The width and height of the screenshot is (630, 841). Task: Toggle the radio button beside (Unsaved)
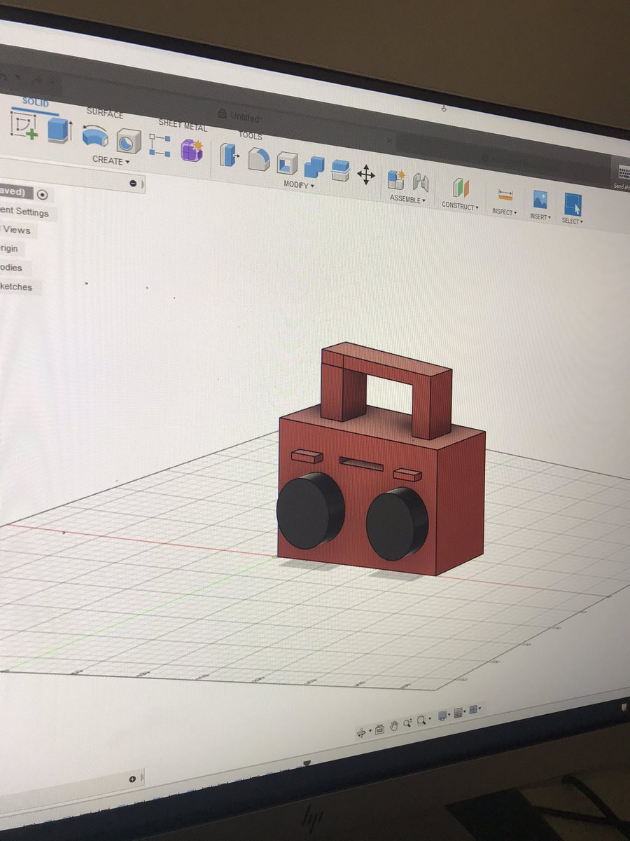(x=43, y=194)
